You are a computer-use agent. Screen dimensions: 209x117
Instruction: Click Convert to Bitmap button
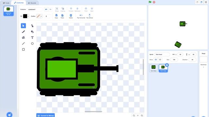46,116
